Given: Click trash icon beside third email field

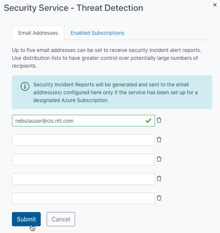Looking at the screenshot, I should (159, 159).
